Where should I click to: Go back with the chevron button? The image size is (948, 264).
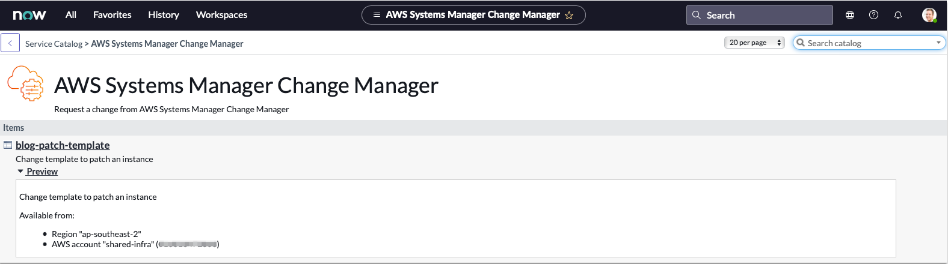click(x=10, y=43)
